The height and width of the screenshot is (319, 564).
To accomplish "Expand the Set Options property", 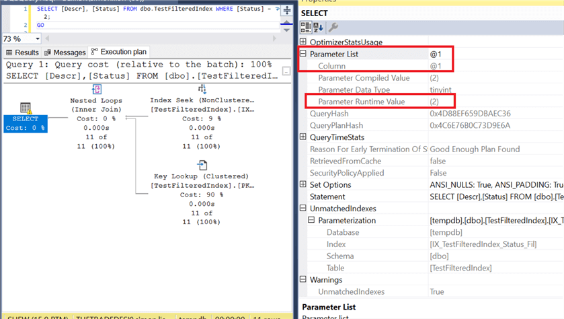I will (x=303, y=184).
